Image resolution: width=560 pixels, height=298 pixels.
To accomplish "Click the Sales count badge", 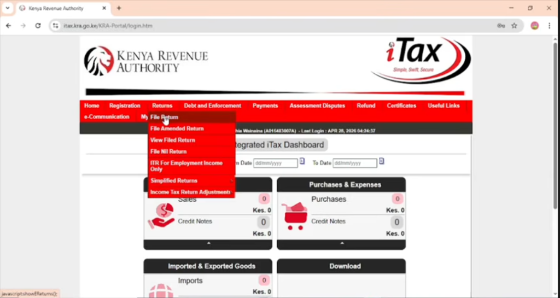I will [x=264, y=199].
